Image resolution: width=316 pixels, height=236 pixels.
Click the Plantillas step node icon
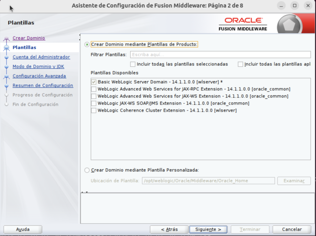(x=7, y=47)
